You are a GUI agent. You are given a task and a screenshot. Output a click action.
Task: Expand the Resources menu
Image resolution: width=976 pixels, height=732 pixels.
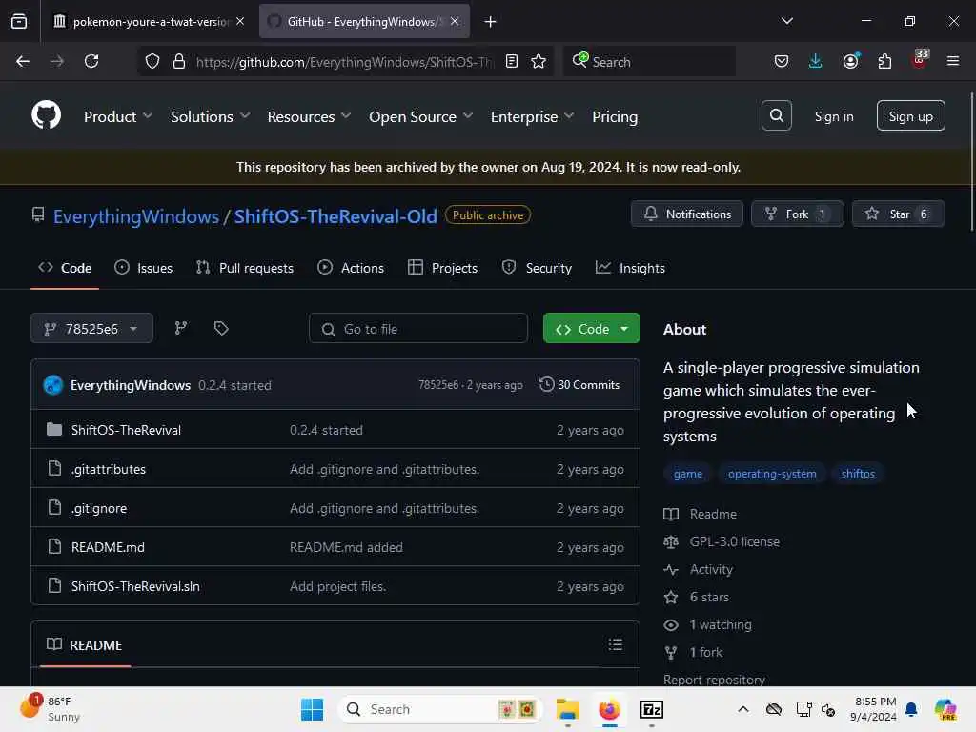(x=310, y=116)
